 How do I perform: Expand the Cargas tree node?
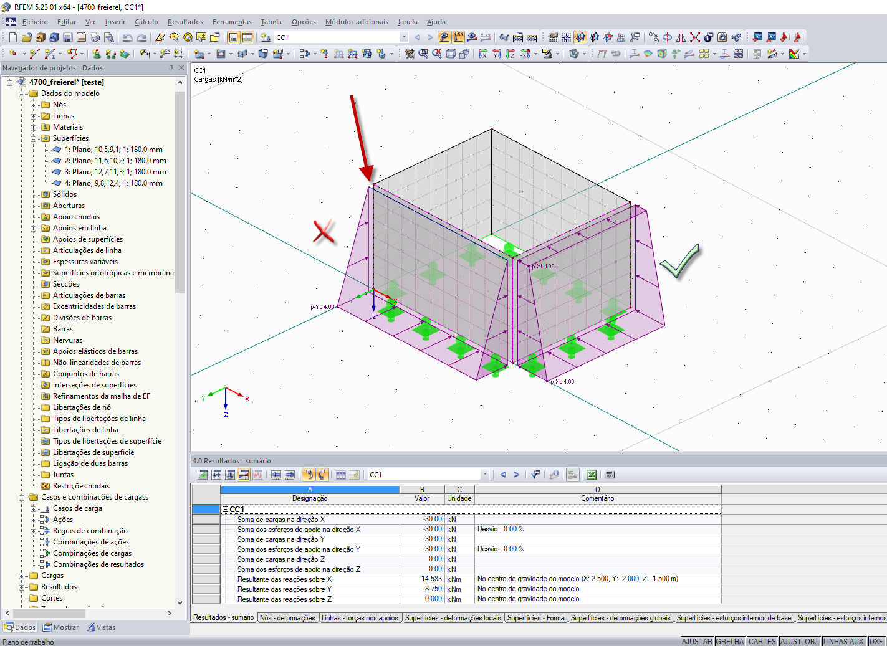[x=22, y=576]
